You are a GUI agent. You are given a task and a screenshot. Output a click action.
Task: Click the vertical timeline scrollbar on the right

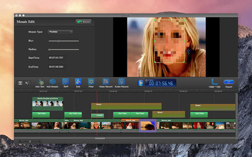tap(236, 115)
